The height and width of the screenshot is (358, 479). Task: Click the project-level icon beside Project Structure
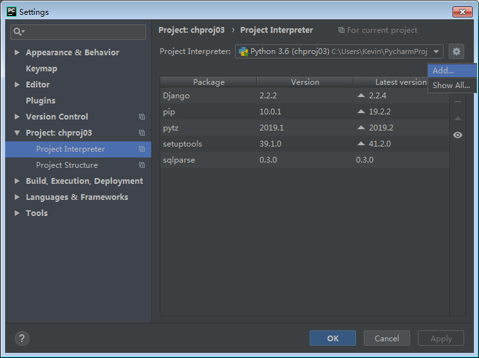pyautogui.click(x=142, y=165)
